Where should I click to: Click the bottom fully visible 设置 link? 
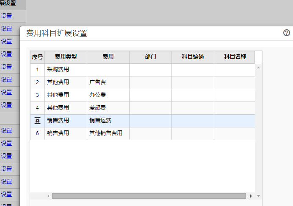[x=6, y=194]
